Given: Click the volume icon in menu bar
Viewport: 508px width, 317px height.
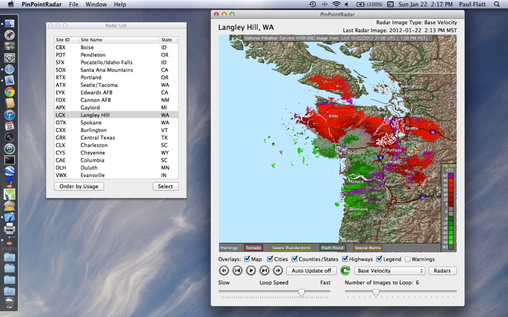Looking at the screenshot, I should [x=346, y=4].
